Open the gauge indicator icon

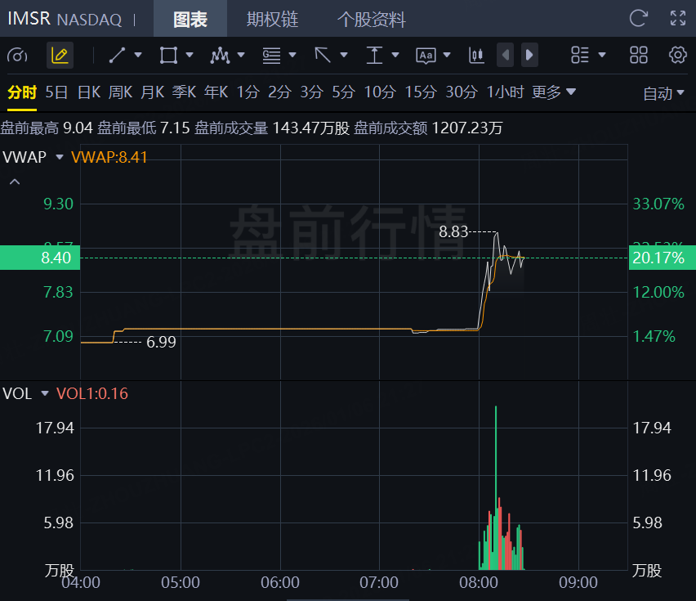pos(17,56)
